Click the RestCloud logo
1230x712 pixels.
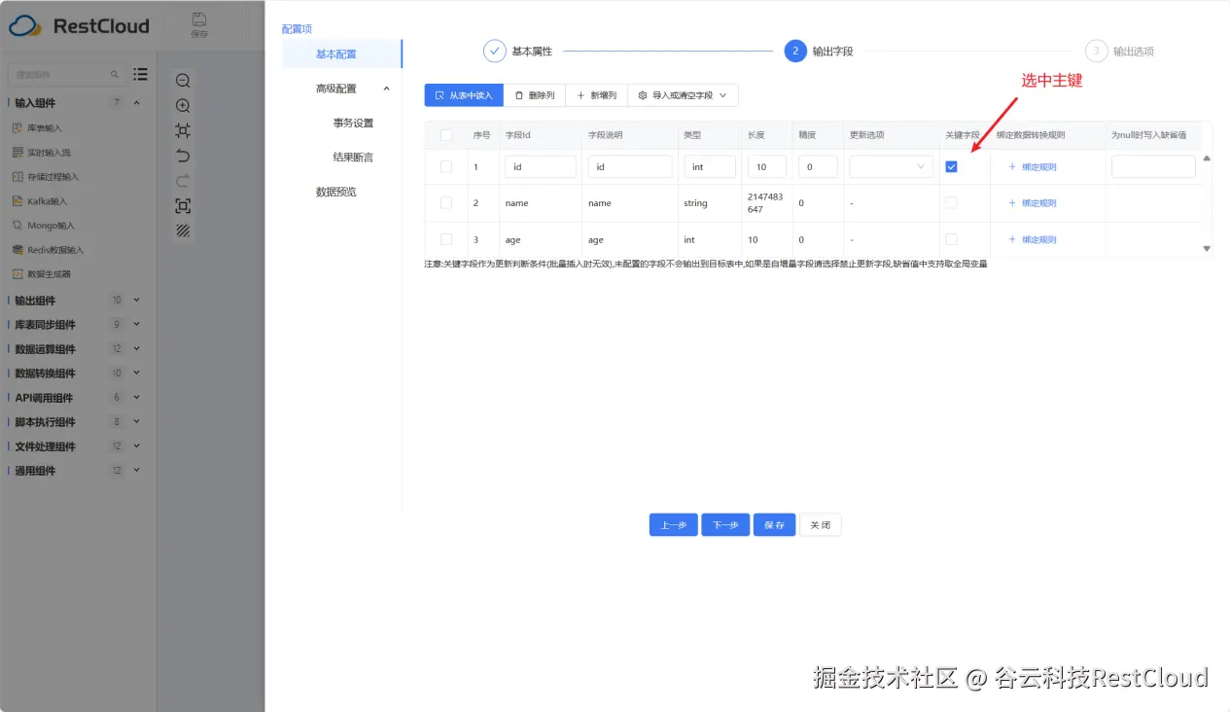click(79, 26)
